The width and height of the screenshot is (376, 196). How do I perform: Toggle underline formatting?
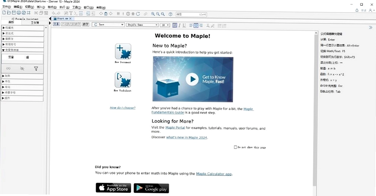coord(184,25)
